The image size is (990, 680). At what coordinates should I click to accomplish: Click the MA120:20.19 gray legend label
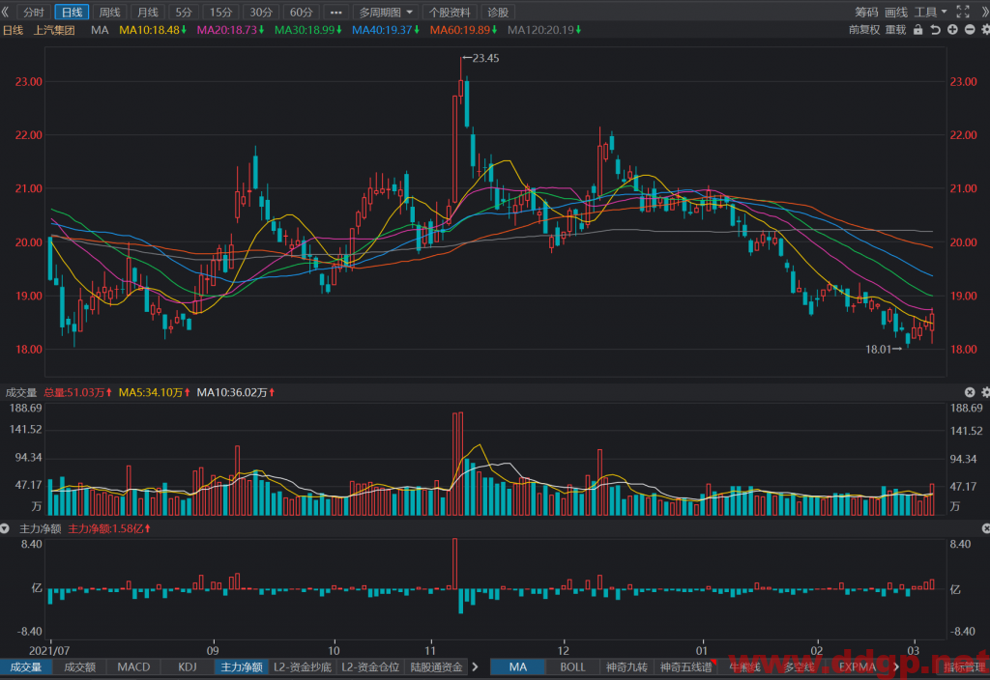543,30
